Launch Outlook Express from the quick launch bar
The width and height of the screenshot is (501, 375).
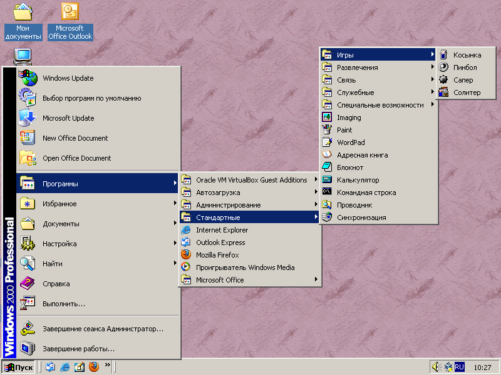(x=50, y=367)
